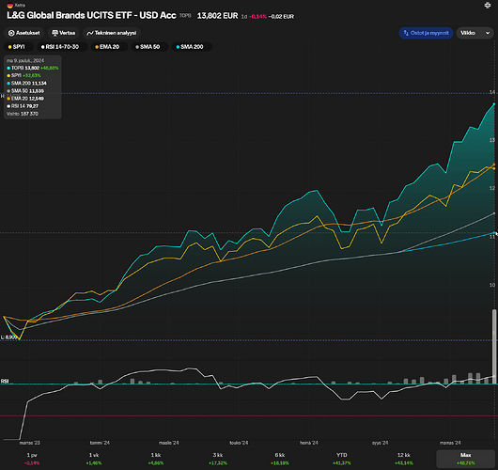Select the 12 kk time range

click(x=404, y=459)
